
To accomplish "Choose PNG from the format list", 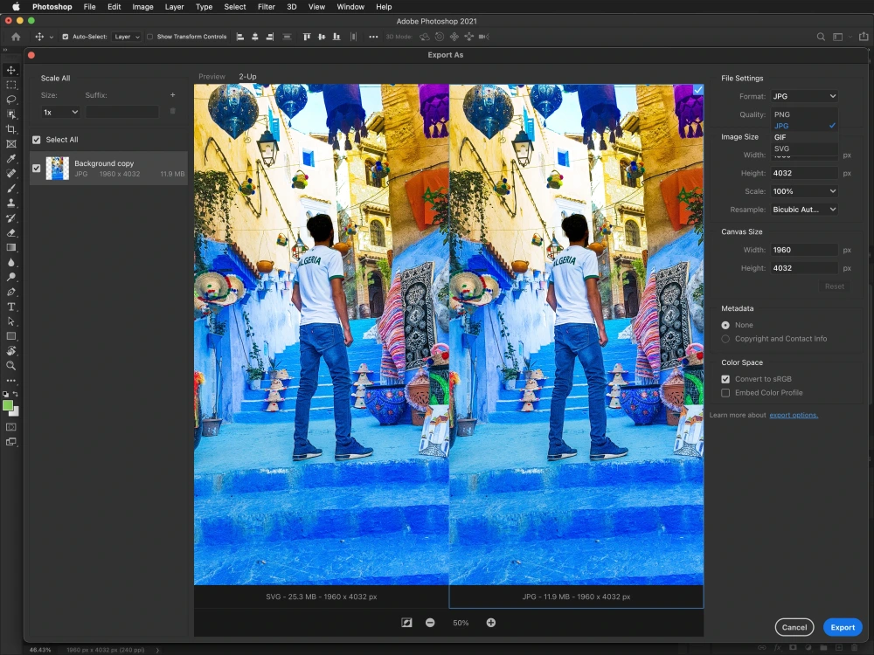I will (x=804, y=114).
